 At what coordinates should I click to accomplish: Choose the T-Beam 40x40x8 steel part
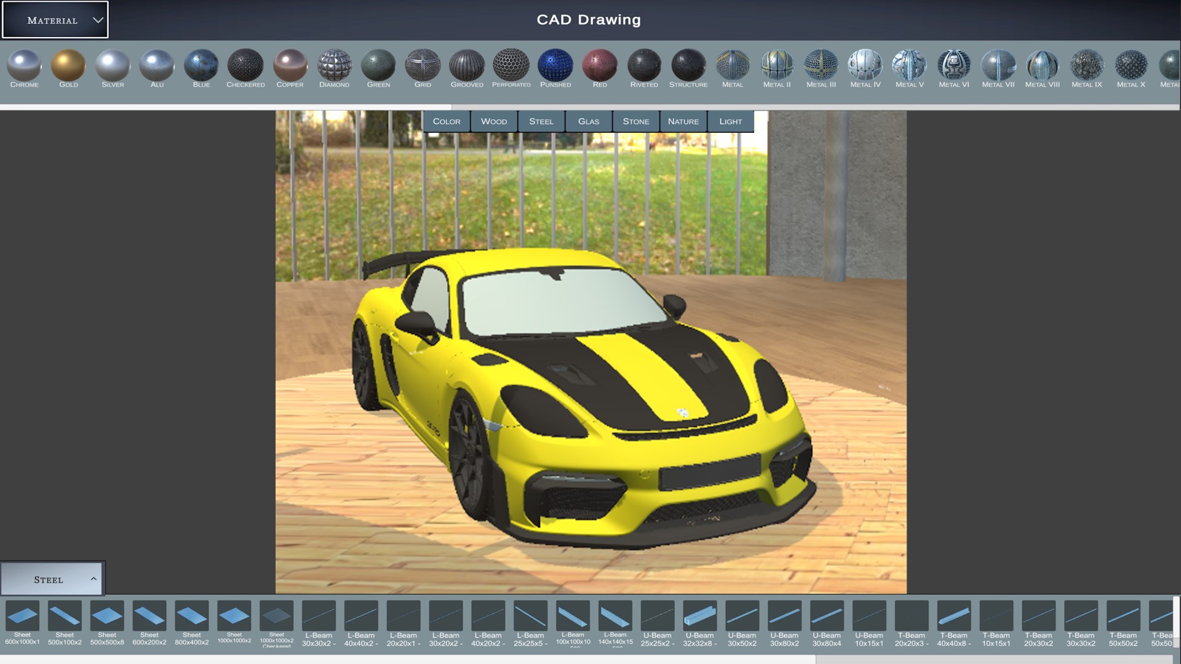tap(954, 616)
